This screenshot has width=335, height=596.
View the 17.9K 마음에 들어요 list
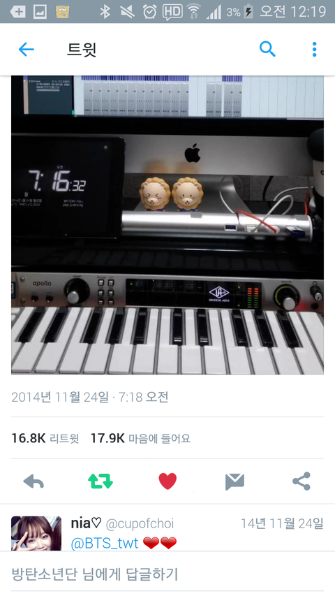pos(140,438)
